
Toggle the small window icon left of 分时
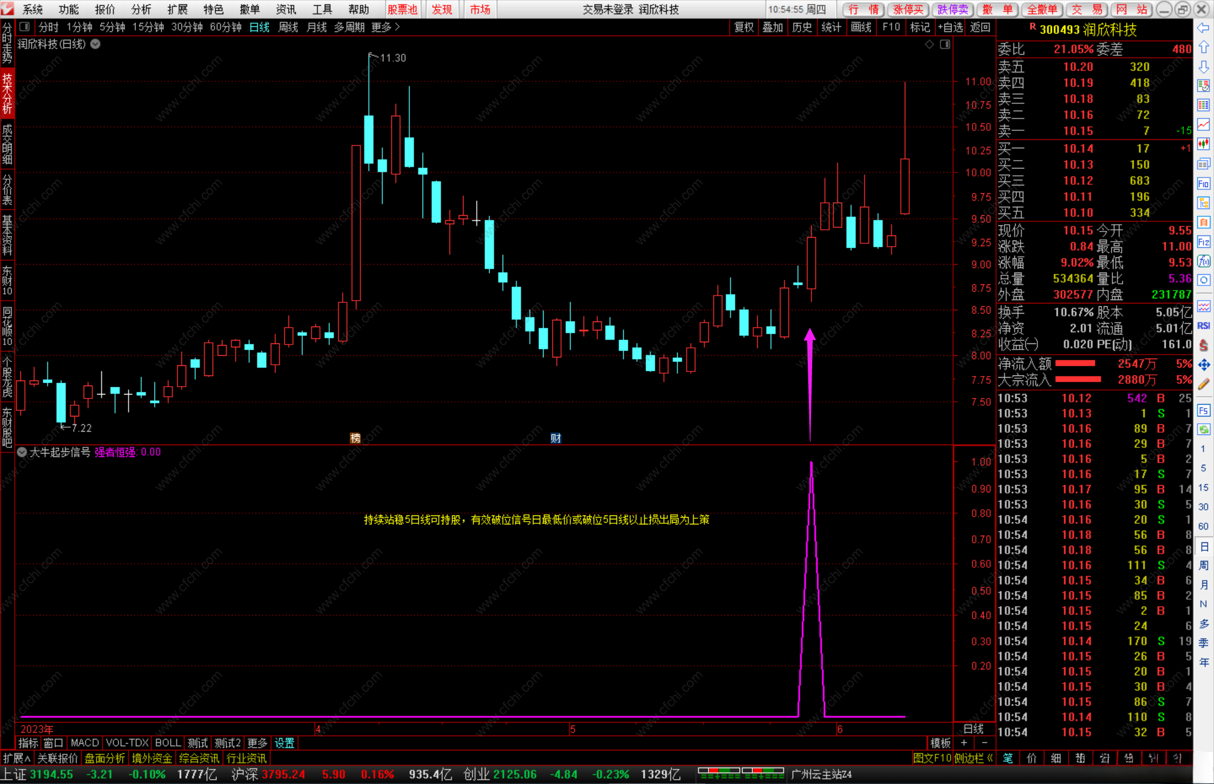[24, 26]
